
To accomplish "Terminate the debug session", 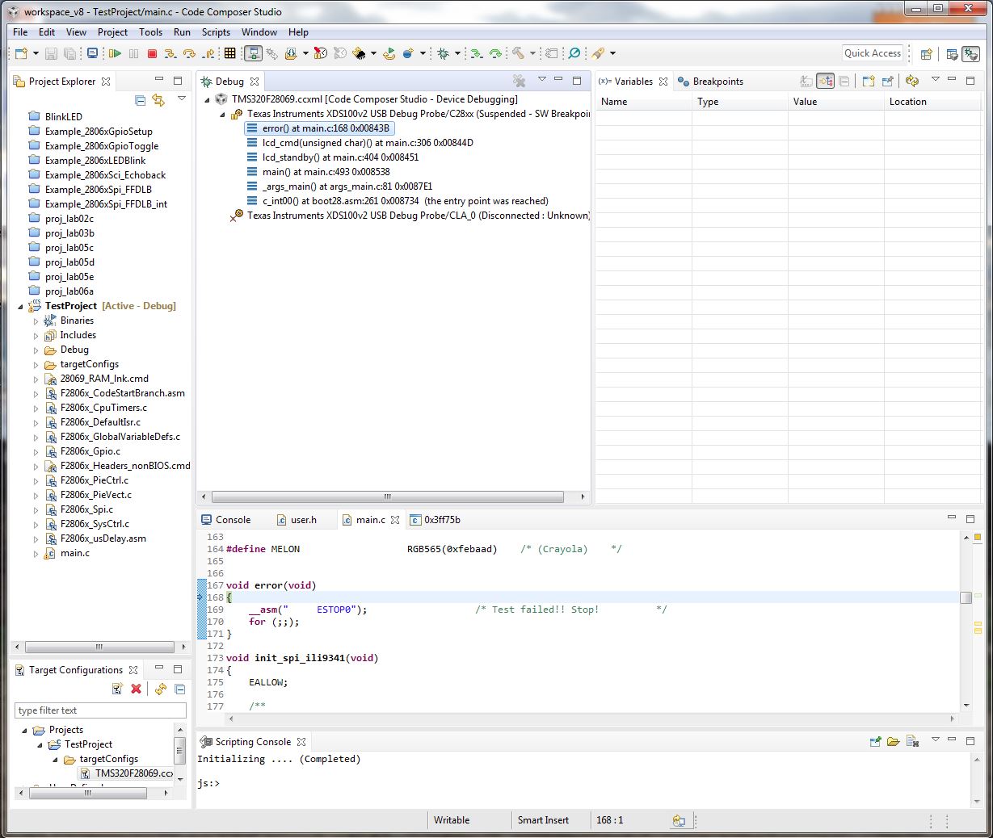I will [152, 53].
